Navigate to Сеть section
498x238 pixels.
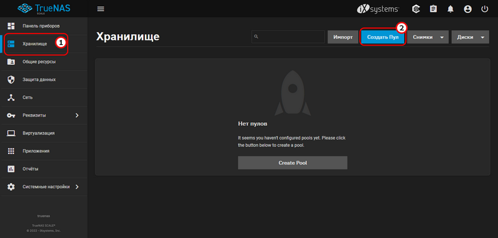44,97
